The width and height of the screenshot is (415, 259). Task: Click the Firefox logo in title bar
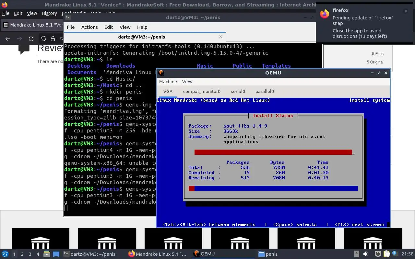tap(5, 5)
